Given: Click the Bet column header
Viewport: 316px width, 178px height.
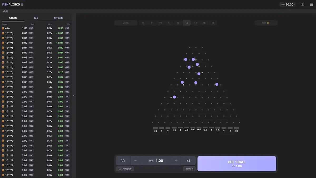Looking at the screenshot, I should tap(33, 24).
